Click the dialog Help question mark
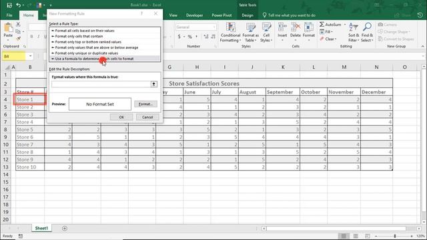The height and width of the screenshot is (240, 427). (x=141, y=13)
